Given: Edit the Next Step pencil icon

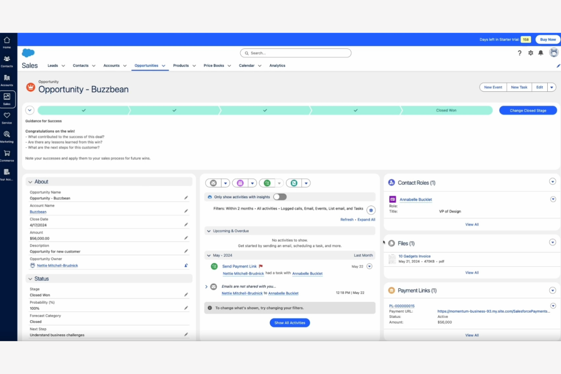Looking at the screenshot, I should [186, 335].
